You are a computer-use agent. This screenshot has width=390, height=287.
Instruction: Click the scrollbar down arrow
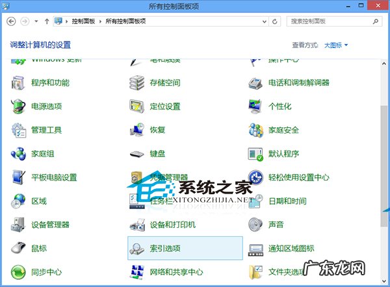(x=384, y=281)
